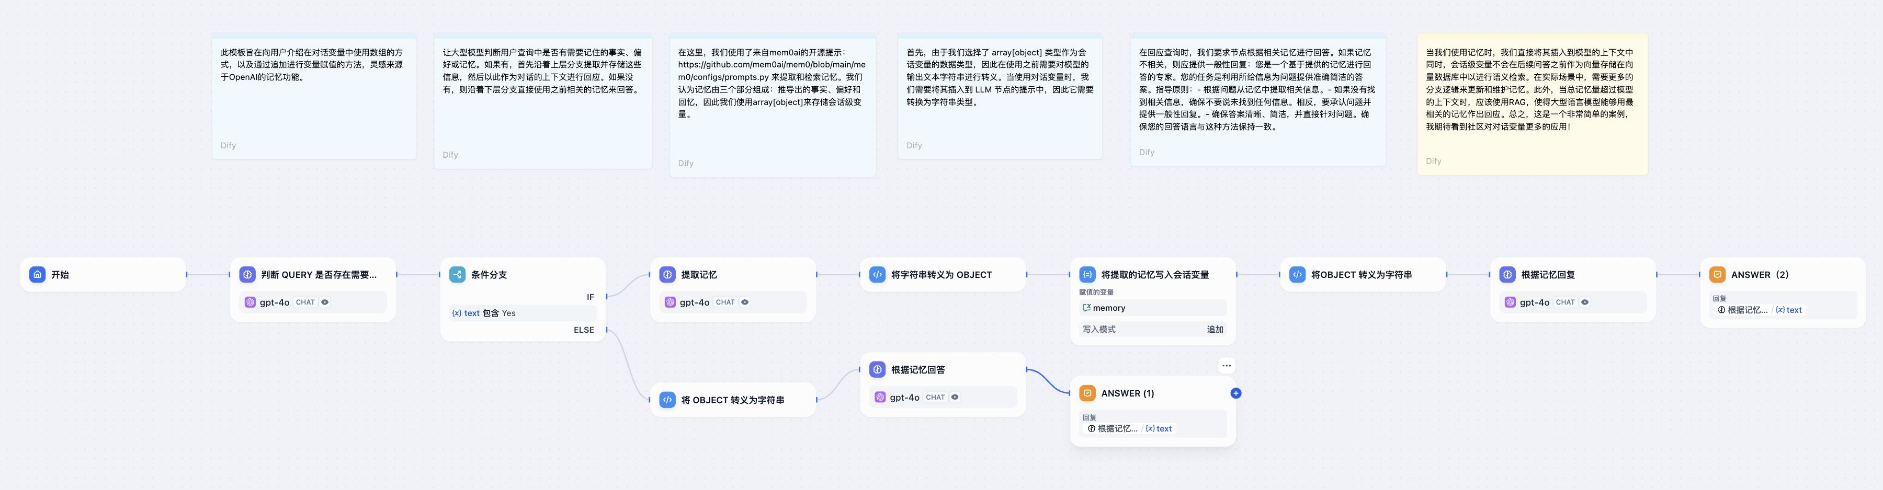Click the LLM icon on 根据记忆回答 node
Screen dimensions: 1883x490
(x=877, y=369)
